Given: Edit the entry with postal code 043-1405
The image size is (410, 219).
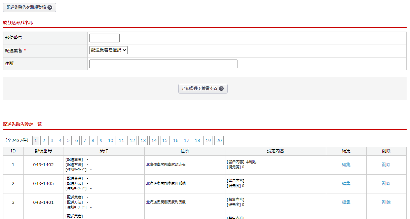Looking at the screenshot, I should 346,184.
